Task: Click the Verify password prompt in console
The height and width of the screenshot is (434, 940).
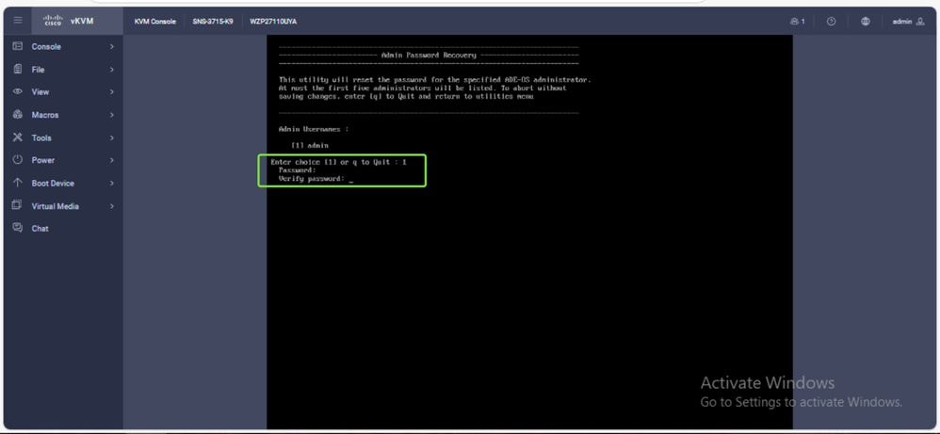Action: tap(312, 179)
